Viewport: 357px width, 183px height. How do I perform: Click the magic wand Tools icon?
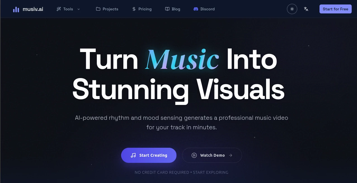[59, 9]
